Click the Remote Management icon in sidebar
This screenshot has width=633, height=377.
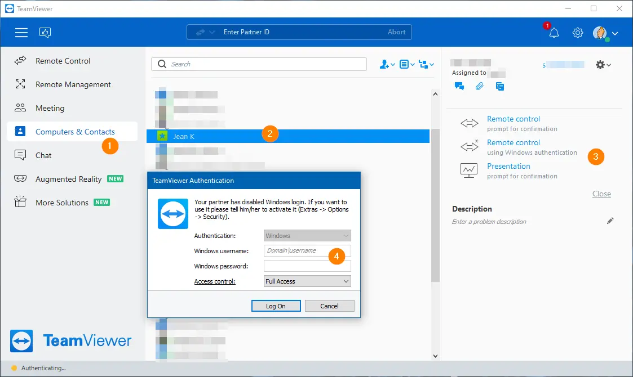coord(20,84)
